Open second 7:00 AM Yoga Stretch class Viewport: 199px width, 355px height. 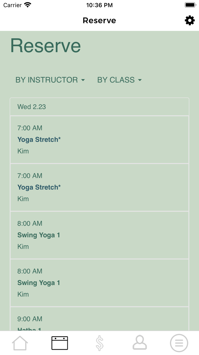[x=100, y=187]
